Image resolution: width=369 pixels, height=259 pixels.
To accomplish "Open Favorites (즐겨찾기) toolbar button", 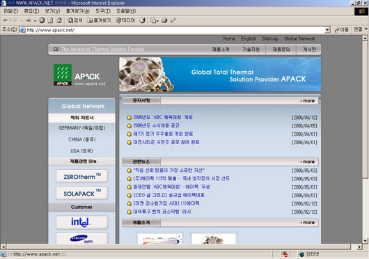I will (x=99, y=20).
